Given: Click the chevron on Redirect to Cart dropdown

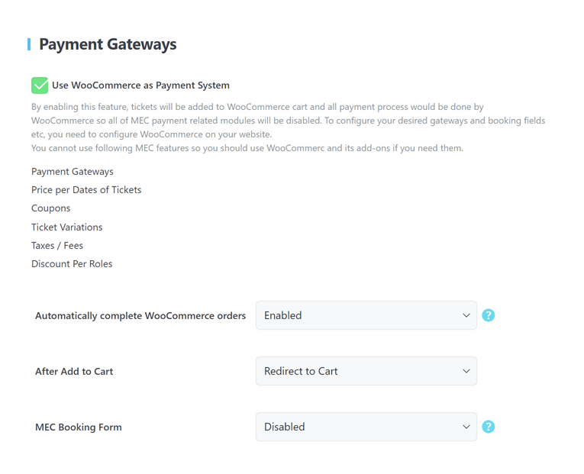Looking at the screenshot, I should tap(466, 371).
